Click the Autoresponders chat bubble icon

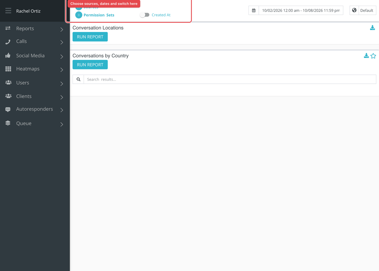coord(8,109)
